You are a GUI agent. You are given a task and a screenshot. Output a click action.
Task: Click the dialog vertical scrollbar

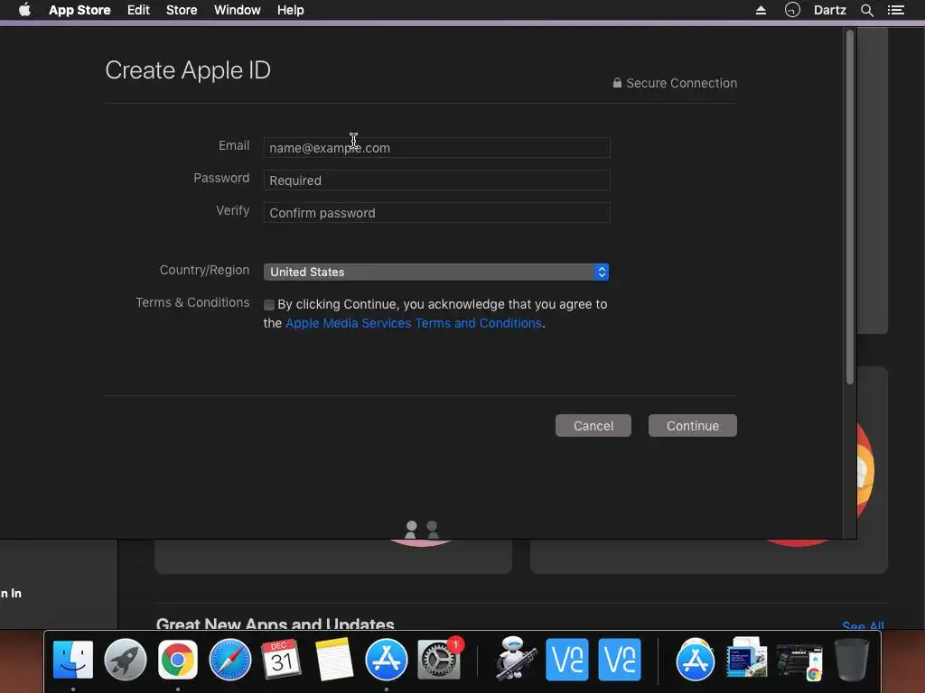click(850, 208)
